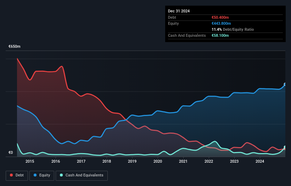Toggle the Equity series in legend
This screenshot has width=291, height=186.
[42, 175]
